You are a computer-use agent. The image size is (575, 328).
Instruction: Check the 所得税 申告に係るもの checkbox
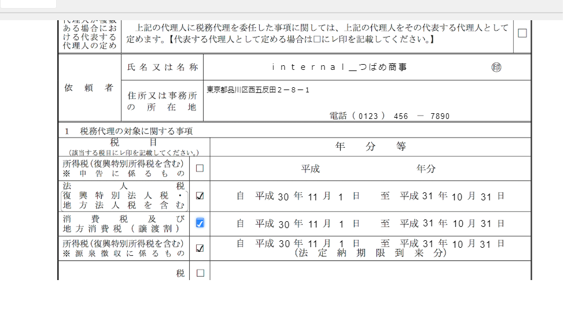200,169
